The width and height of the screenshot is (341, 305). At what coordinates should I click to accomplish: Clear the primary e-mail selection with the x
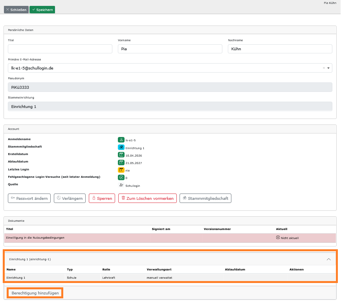click(x=324, y=68)
